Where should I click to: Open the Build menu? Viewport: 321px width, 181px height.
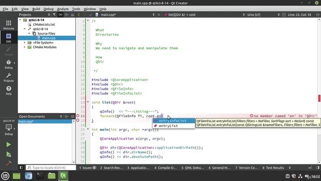36,9
